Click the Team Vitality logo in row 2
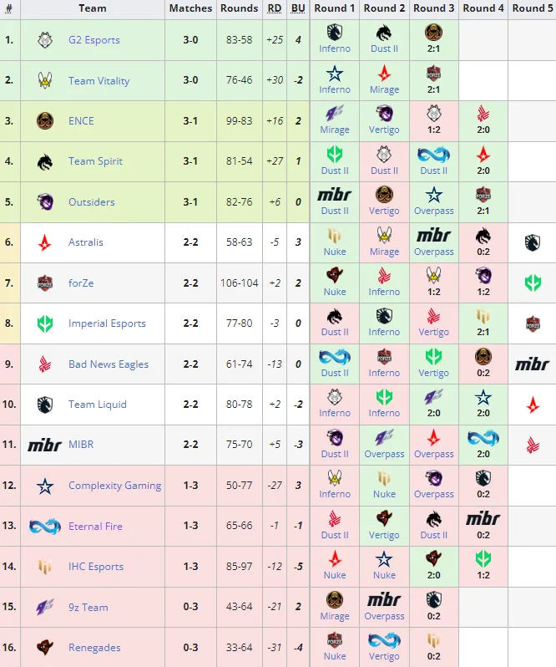The width and height of the screenshot is (556, 667). 45,80
